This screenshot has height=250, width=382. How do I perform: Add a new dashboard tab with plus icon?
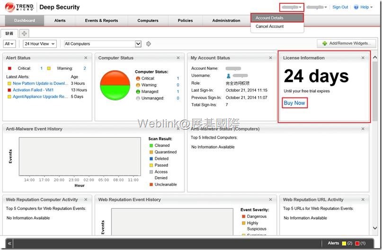click(x=24, y=33)
